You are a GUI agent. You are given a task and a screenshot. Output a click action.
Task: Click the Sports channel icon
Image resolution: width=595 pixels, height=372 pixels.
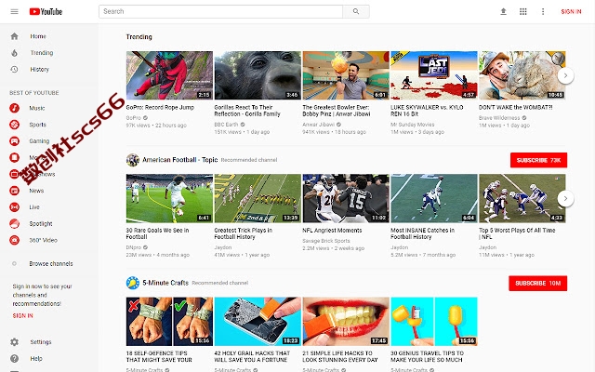click(15, 125)
